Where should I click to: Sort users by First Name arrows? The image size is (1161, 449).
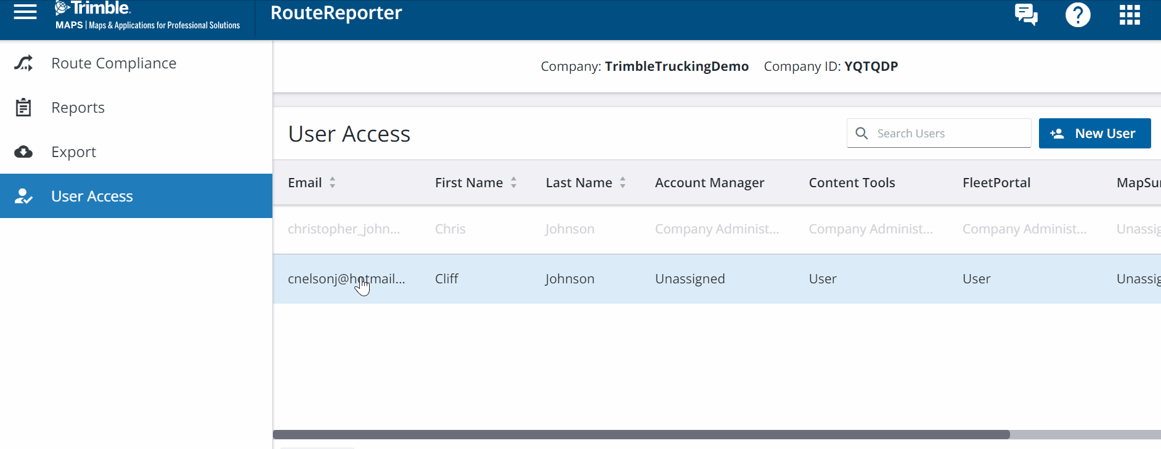(513, 182)
